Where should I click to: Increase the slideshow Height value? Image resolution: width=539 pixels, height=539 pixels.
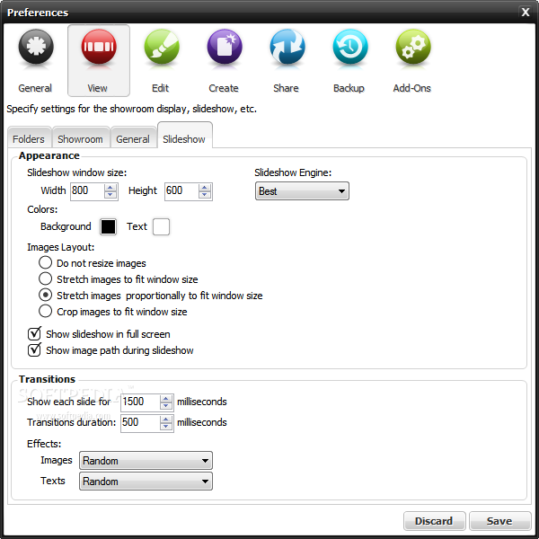coord(205,188)
